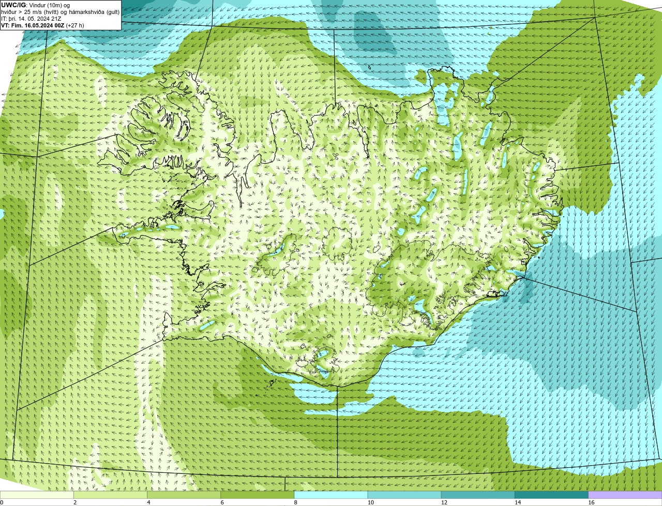Pick the cyan 10–12 m/s legend segment
The width and height of the screenshot is (662, 506).
[404, 495]
